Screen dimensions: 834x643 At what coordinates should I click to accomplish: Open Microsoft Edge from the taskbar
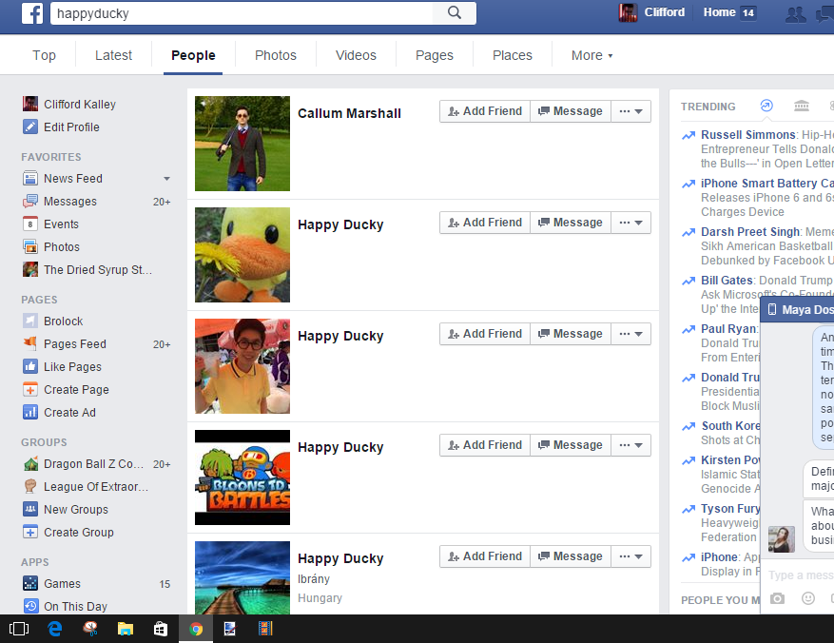(x=55, y=628)
